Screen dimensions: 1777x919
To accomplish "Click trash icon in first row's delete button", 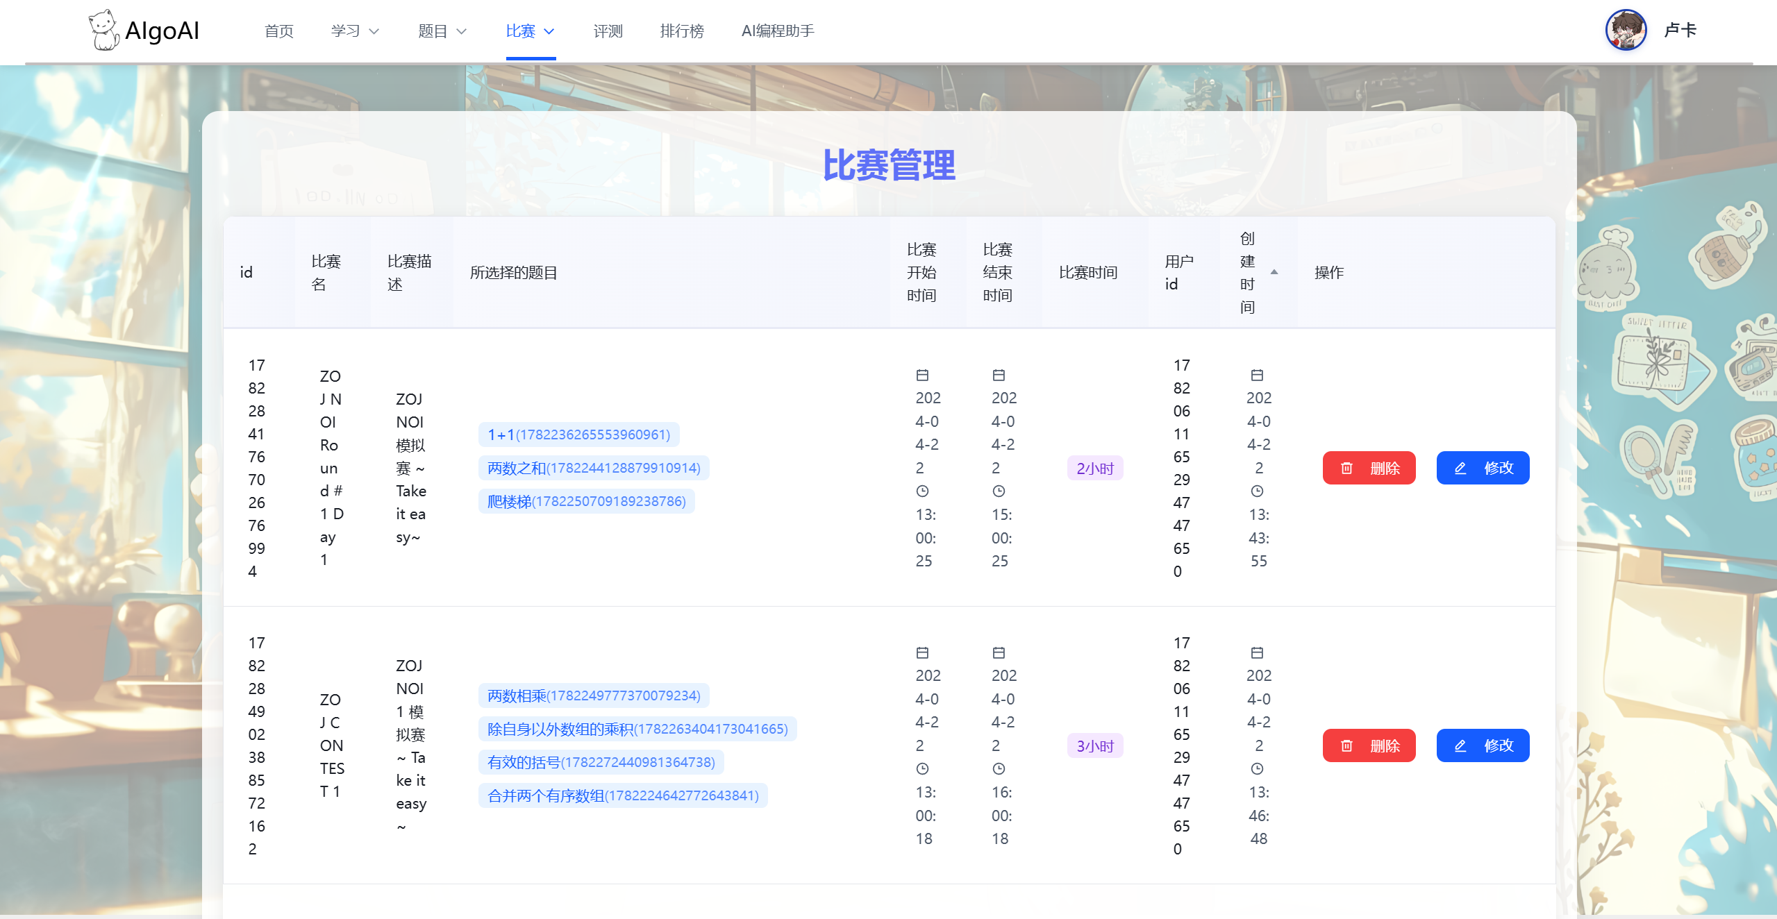I will [x=1346, y=469].
